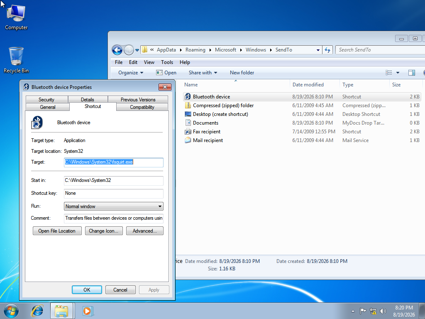425x319 pixels.
Task: Click the Action Center flag tray icon
Action: point(363,311)
